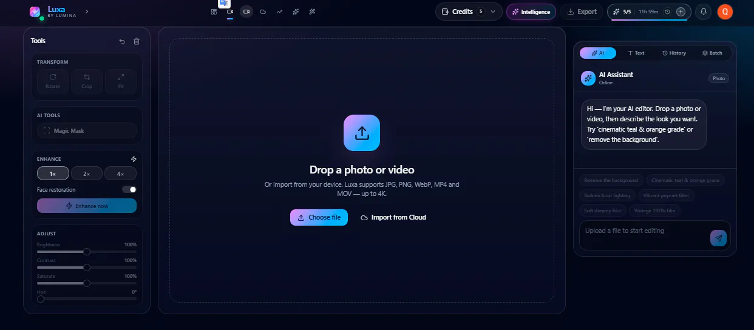The image size is (754, 330).
Task: Select the 1× enhance scale
Action: (53, 173)
